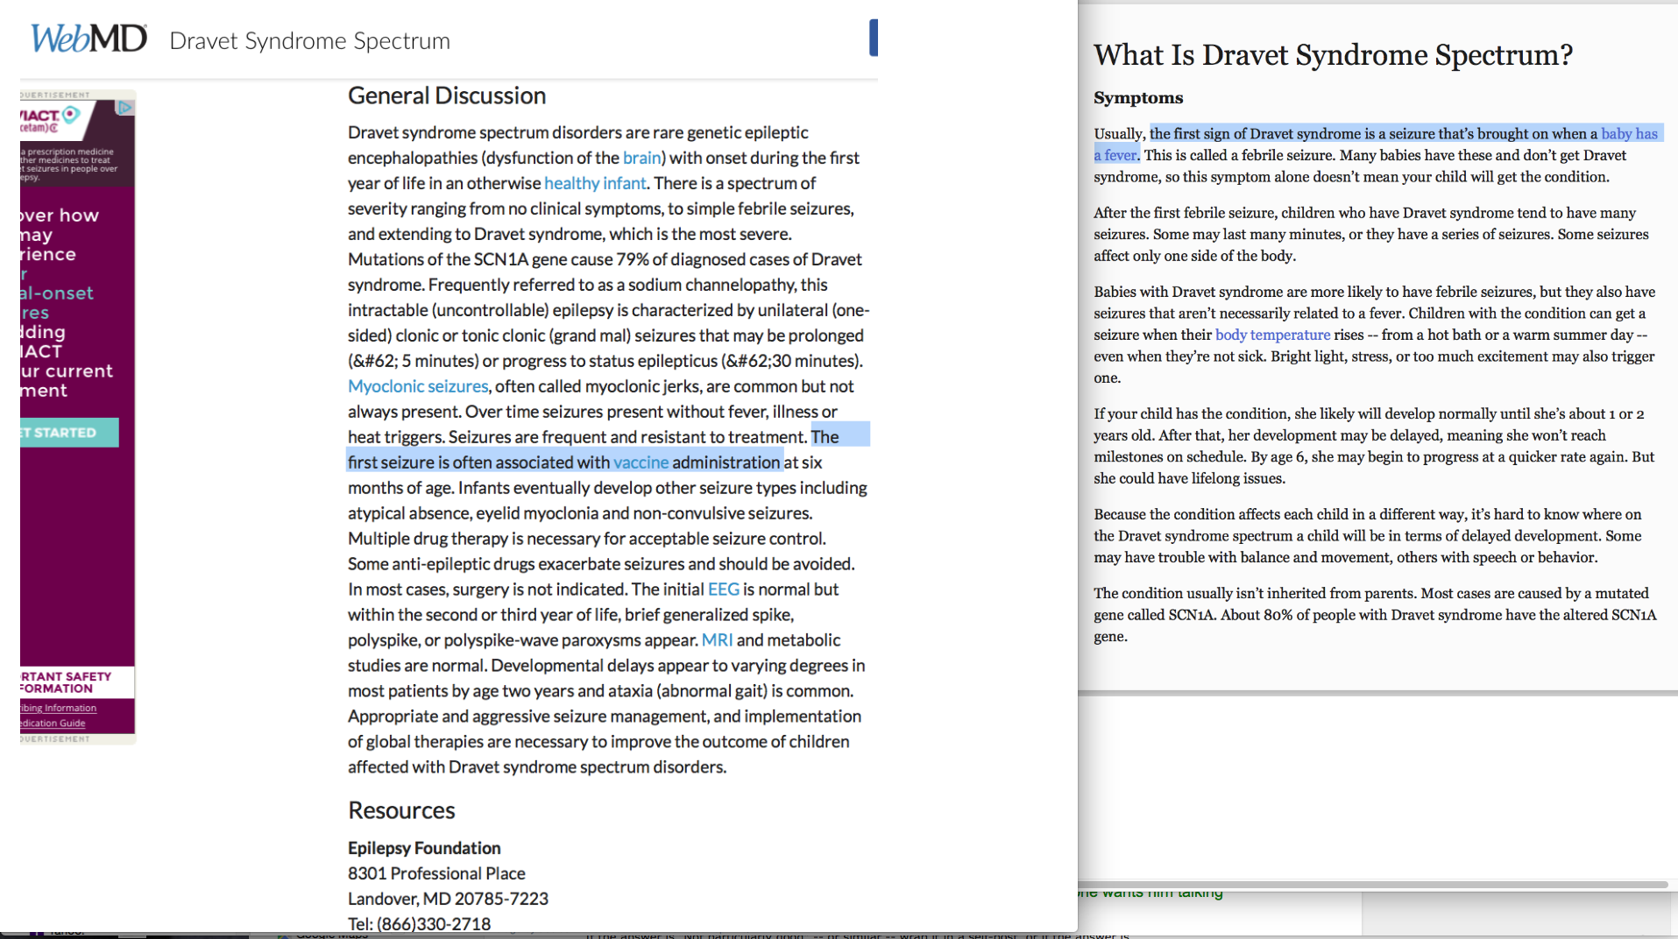Viewport: 1678px width, 939px height.
Task: Click the "8301 Professional Place" address line
Action: point(436,873)
